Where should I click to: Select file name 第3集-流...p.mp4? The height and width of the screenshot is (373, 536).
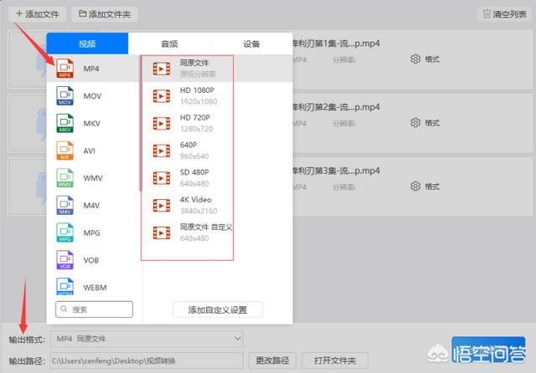click(337, 171)
